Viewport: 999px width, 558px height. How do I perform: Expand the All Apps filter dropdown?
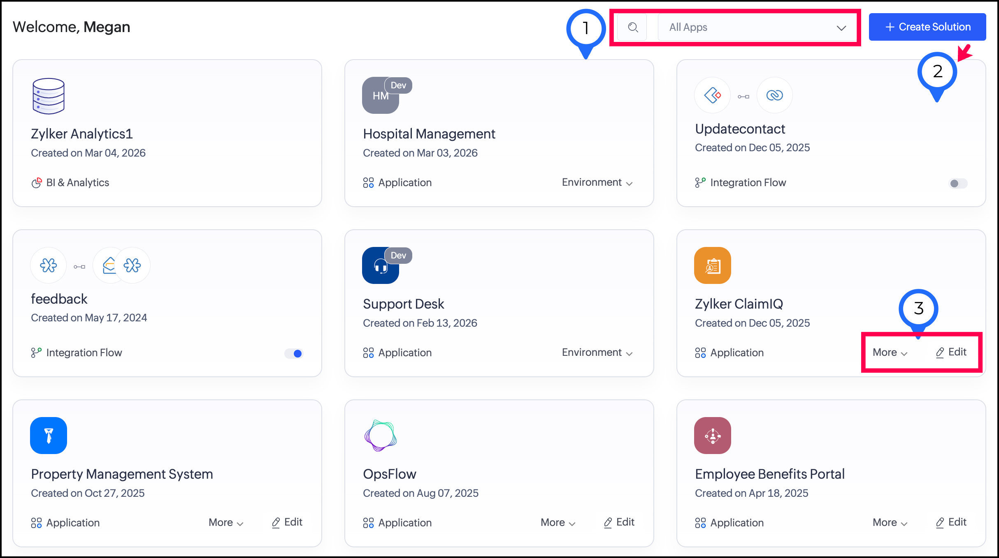[757, 28]
